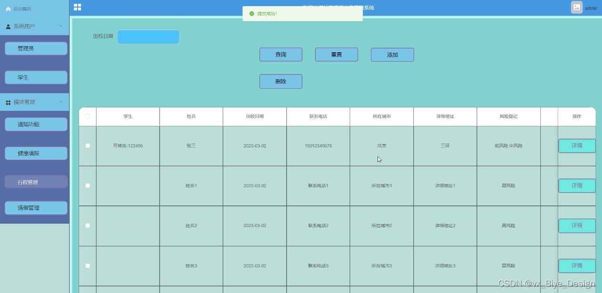602x293 pixels.
Task: Tick the checkbox for row 姓名3
Action: tap(88, 266)
